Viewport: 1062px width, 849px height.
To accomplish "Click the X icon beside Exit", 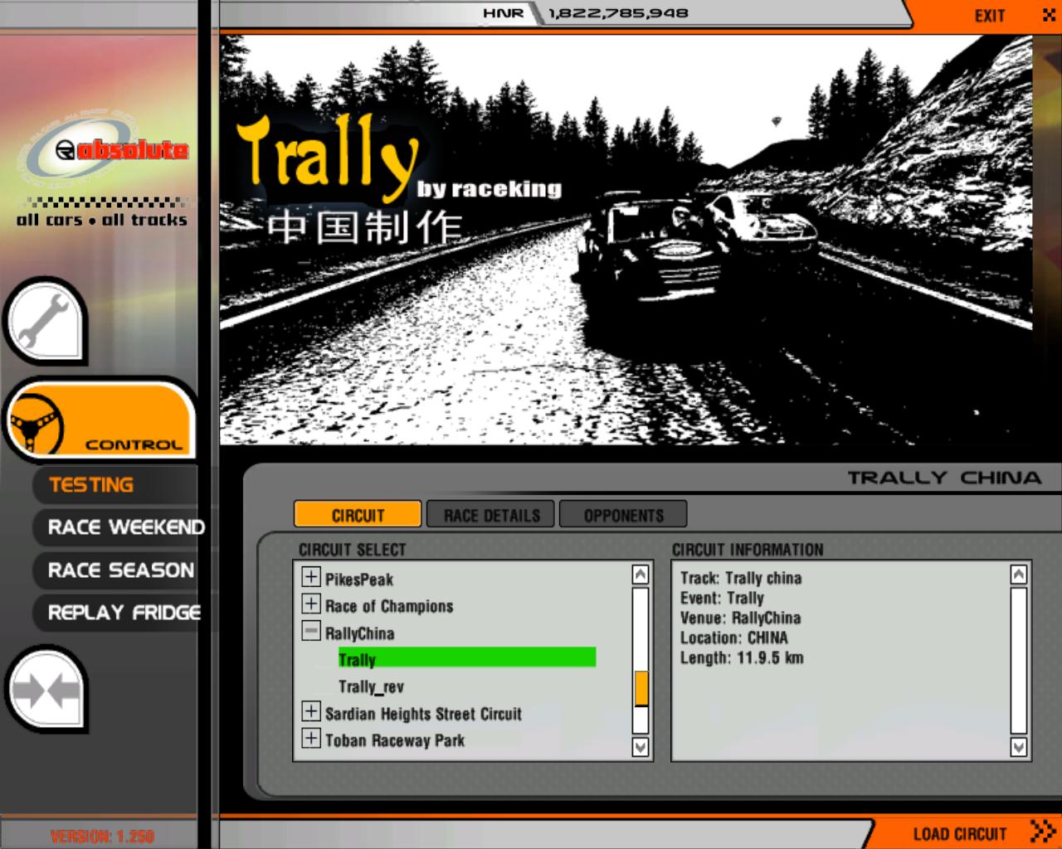I will 1048,15.
